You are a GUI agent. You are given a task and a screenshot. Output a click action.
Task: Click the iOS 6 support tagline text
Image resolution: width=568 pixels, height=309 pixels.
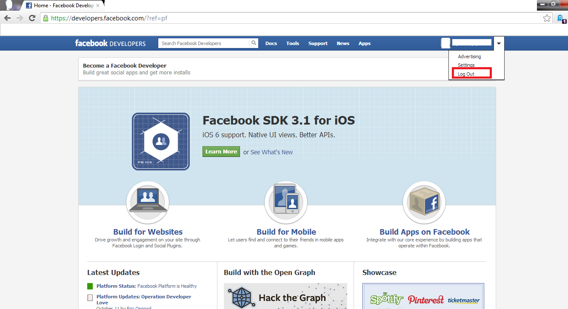coord(269,135)
